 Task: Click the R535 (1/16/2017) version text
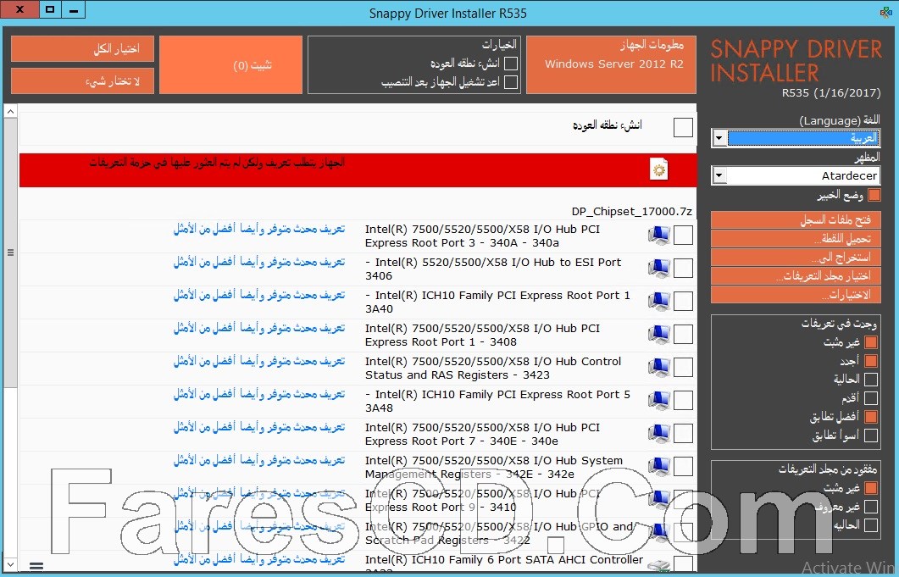[830, 92]
